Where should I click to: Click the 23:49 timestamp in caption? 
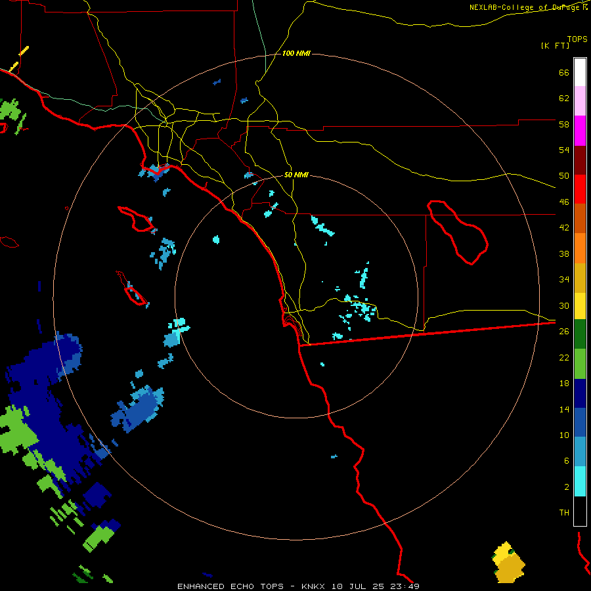pyautogui.click(x=405, y=586)
